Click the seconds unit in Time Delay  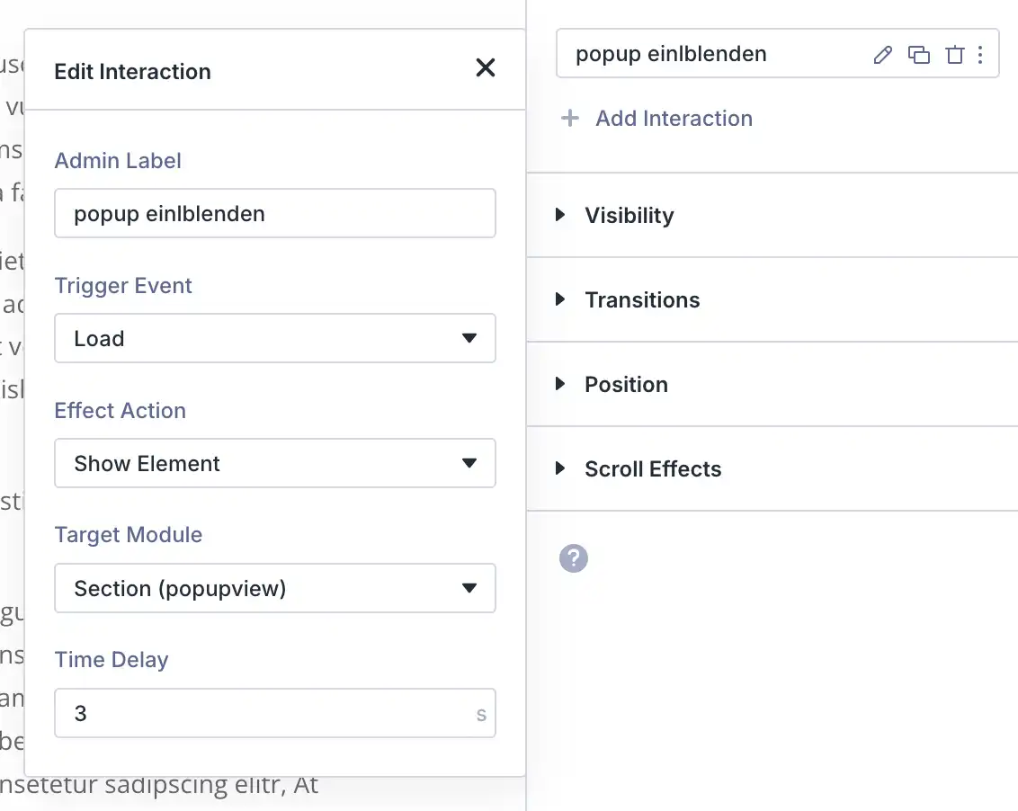point(481,715)
